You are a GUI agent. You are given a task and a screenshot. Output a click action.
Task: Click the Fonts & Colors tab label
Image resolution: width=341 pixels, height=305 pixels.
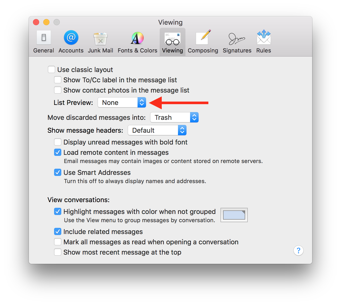click(138, 50)
